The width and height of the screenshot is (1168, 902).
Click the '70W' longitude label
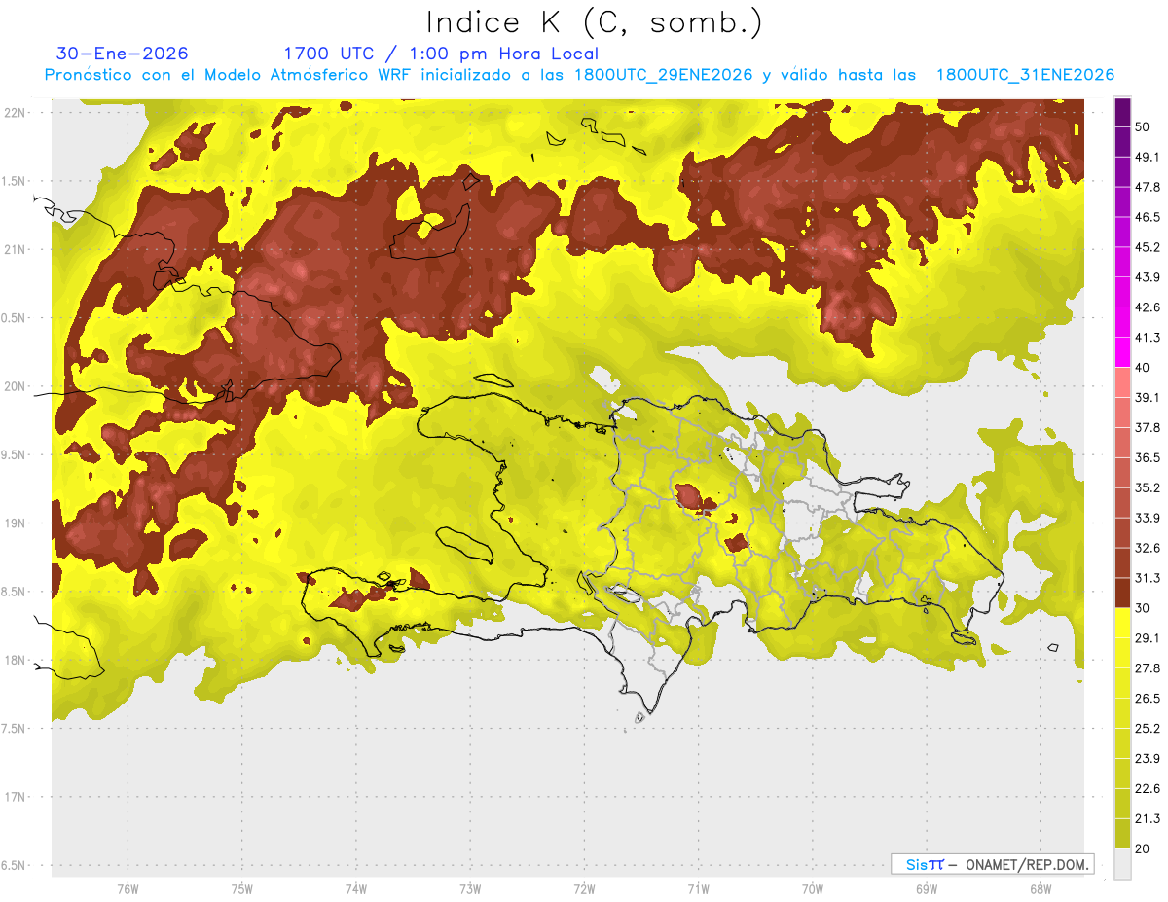click(x=813, y=889)
